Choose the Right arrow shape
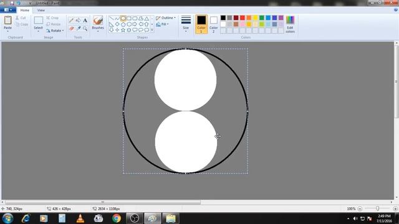This screenshot has width=399, height=224. (135, 24)
